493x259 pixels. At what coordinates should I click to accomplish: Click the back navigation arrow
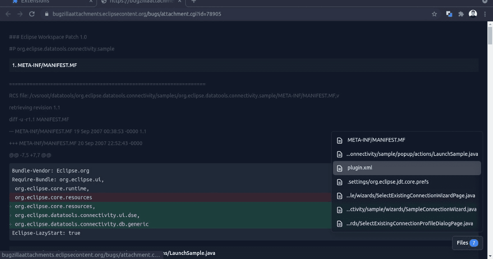coord(8,14)
